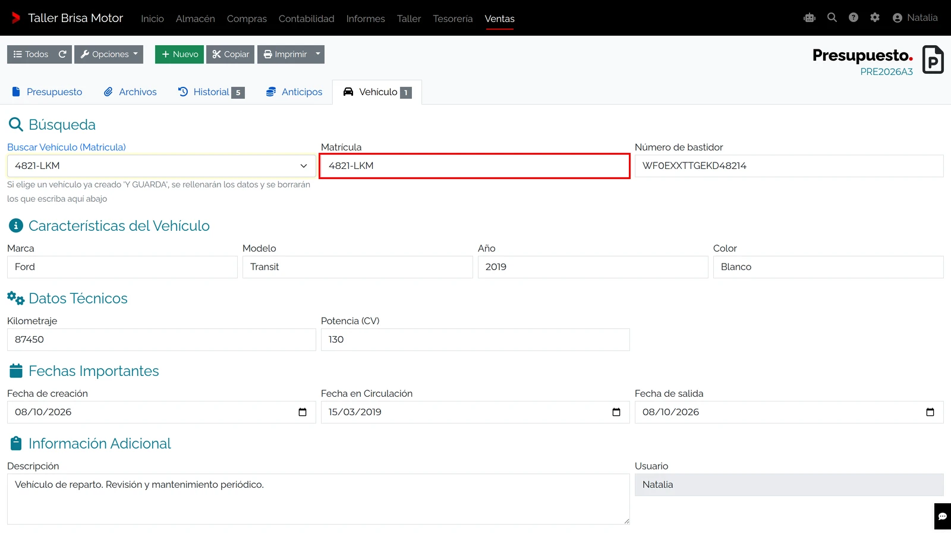Click the Copiar button
This screenshot has width=951, height=533.
click(231, 54)
